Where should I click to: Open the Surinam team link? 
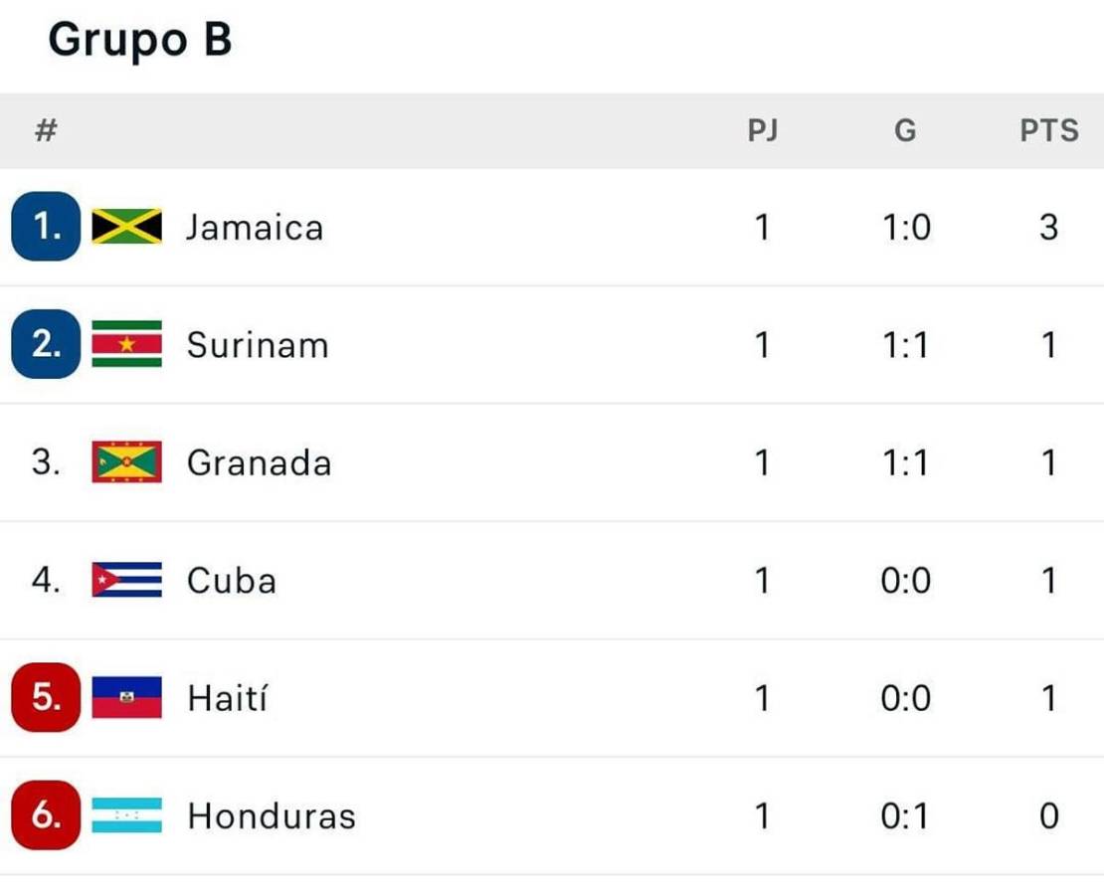point(258,345)
